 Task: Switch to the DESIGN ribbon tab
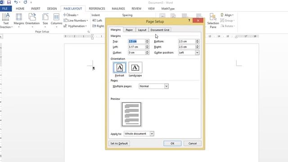[52, 9]
